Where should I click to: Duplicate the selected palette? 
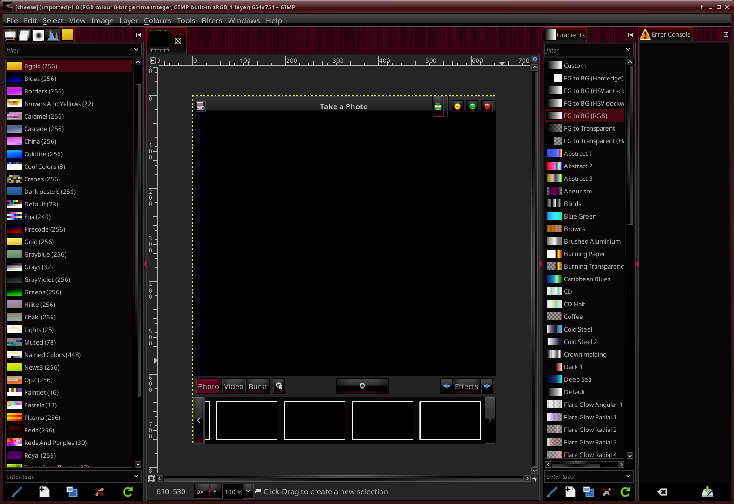[72, 491]
